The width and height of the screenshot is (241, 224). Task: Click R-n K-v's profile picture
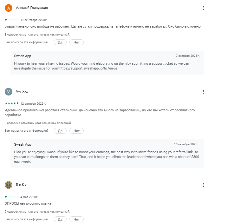point(9,185)
